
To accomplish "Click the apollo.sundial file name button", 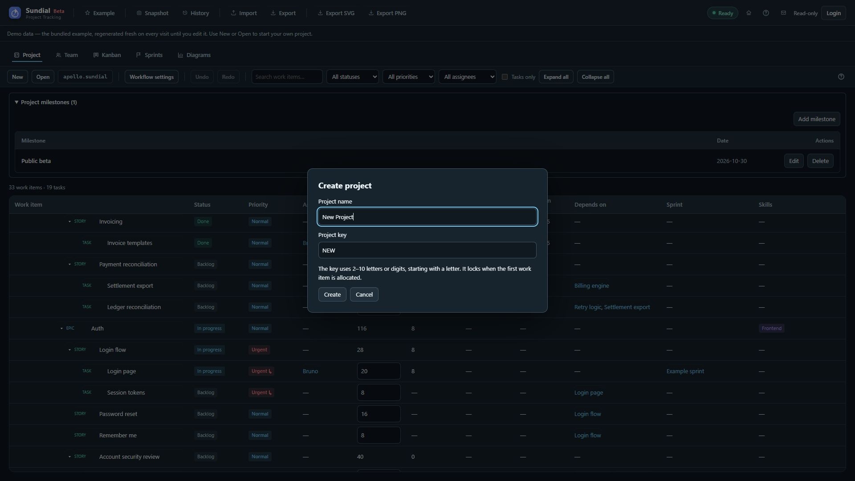I will click(85, 77).
